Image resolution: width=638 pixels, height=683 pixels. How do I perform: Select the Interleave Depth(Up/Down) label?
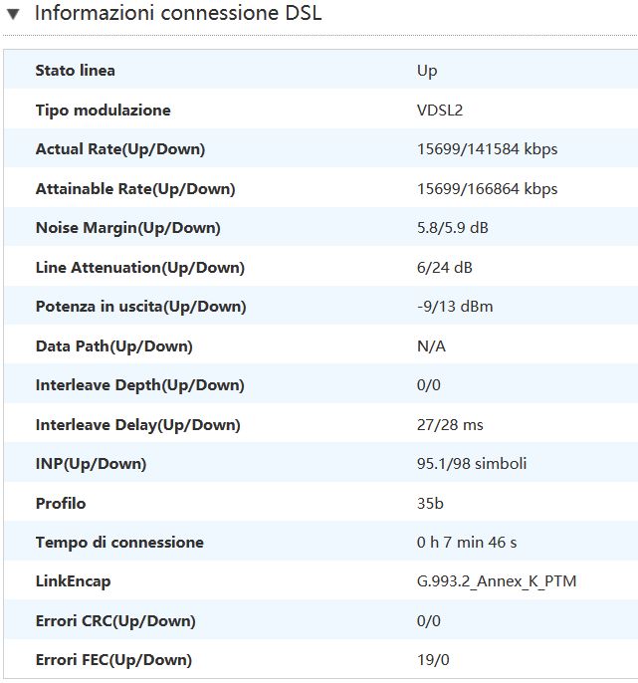(139, 385)
